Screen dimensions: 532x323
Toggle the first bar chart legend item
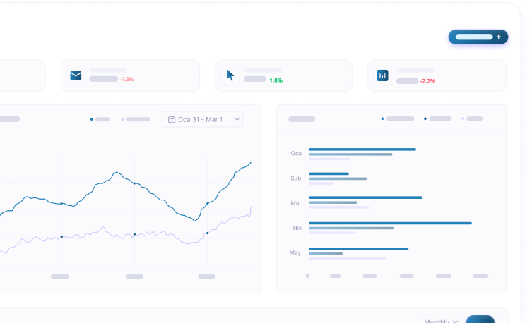pos(398,118)
